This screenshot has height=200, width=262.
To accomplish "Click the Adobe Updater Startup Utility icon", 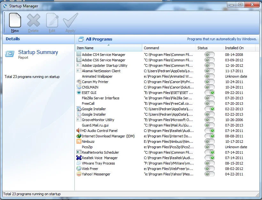I will 79,65.
